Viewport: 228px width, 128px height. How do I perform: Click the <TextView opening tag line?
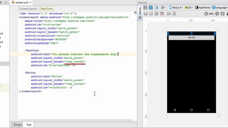(x=32, y=50)
